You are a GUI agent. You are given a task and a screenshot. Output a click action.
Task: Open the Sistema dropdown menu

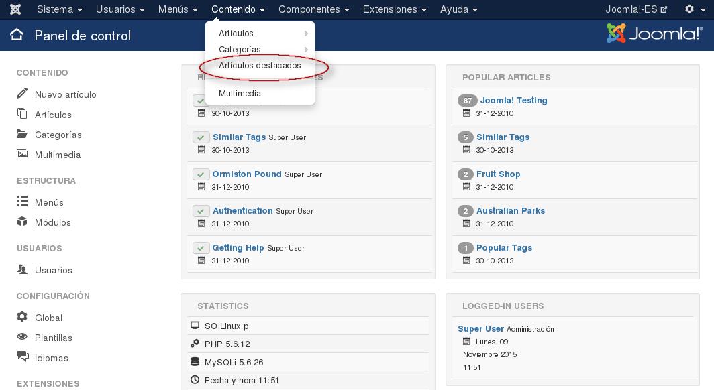click(x=59, y=9)
